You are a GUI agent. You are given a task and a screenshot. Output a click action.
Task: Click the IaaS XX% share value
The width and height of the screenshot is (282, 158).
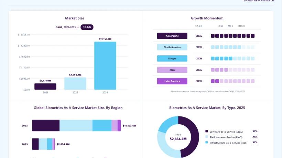[255, 143]
